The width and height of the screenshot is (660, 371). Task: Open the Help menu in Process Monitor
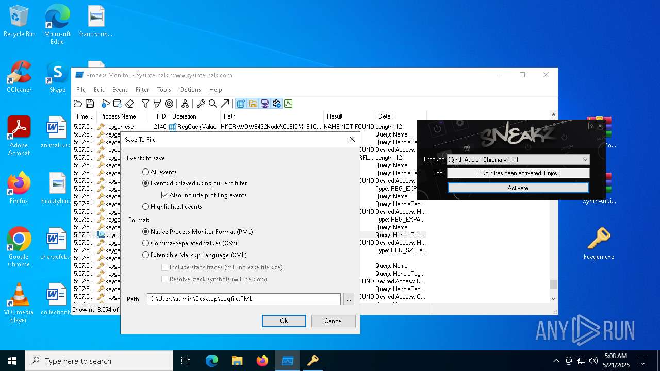[x=216, y=90]
